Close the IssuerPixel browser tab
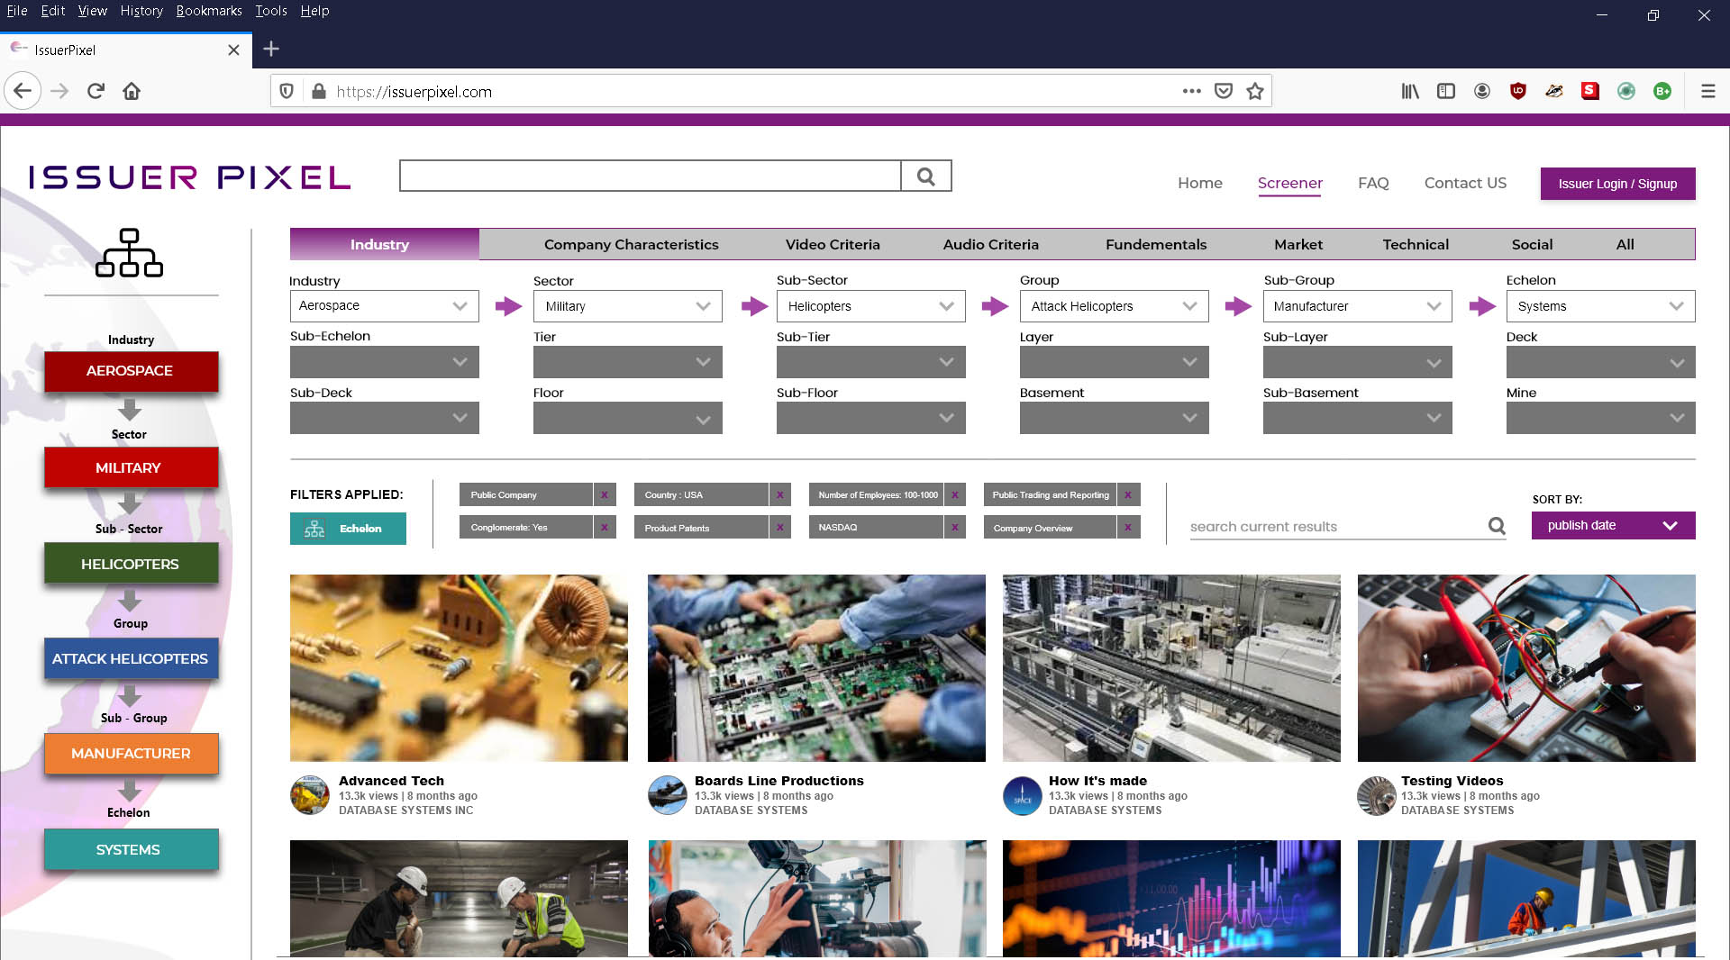The height and width of the screenshot is (960, 1730). click(233, 50)
